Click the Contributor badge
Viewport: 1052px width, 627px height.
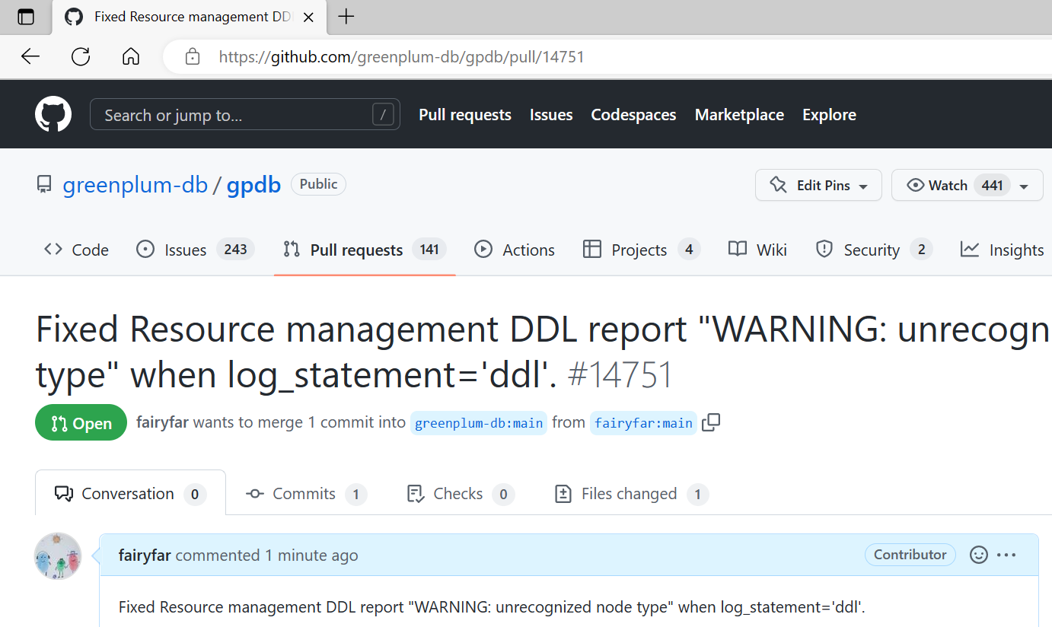point(910,555)
